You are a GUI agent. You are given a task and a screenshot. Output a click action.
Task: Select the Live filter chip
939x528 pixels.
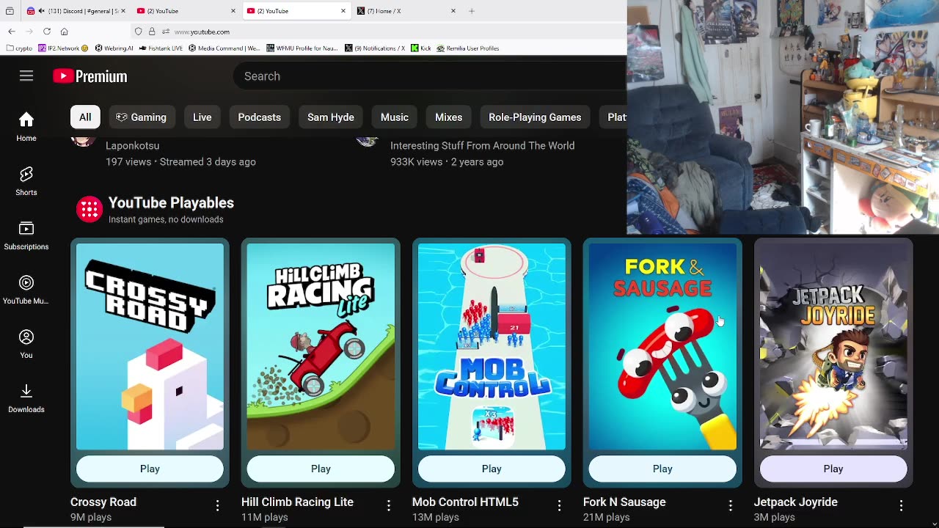pos(202,117)
